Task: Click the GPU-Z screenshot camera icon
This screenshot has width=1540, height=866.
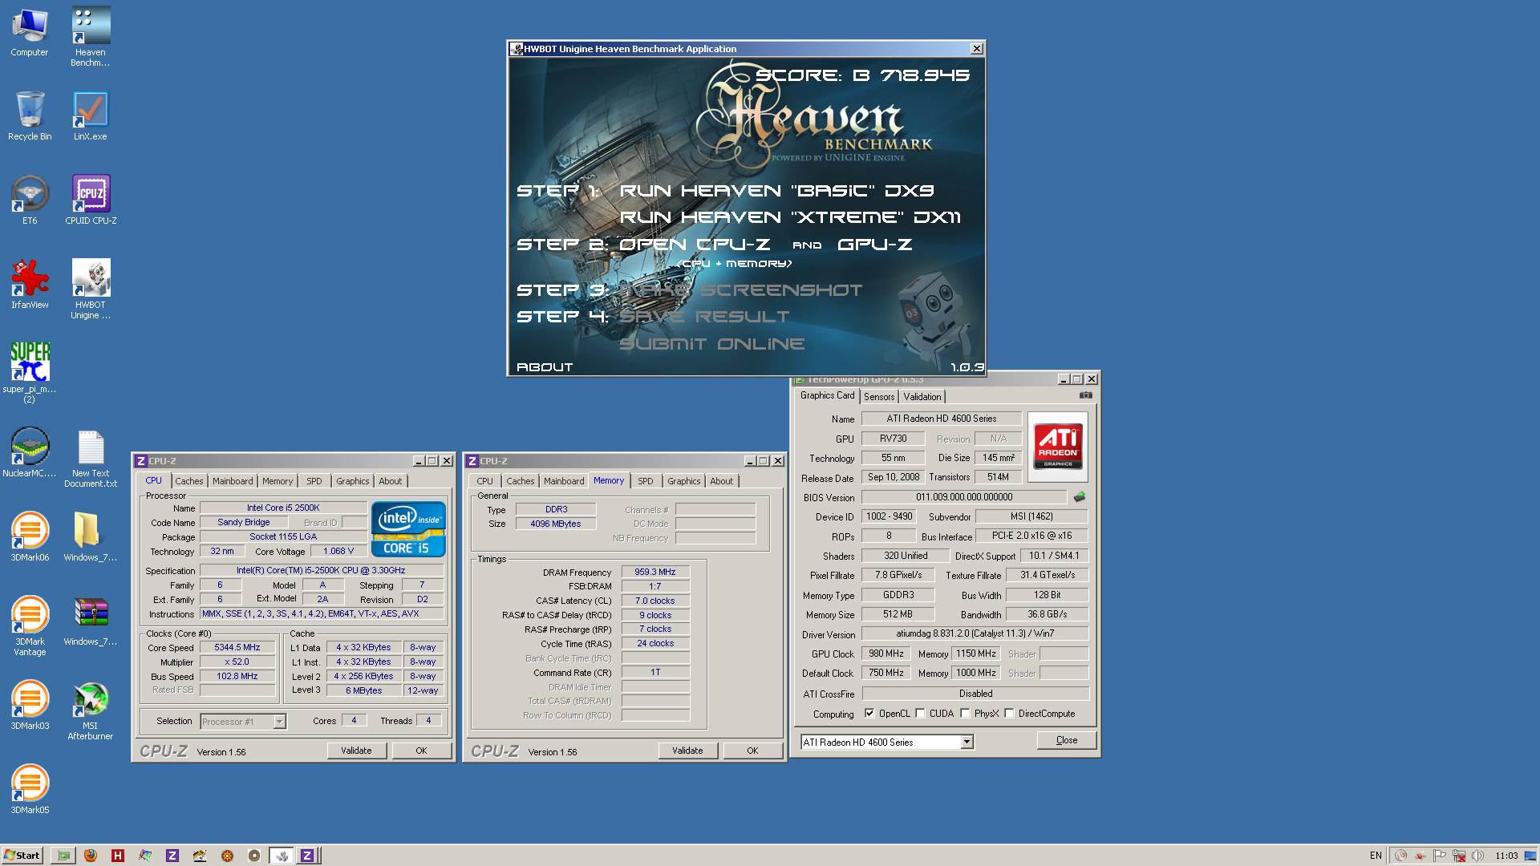Action: coord(1085,395)
